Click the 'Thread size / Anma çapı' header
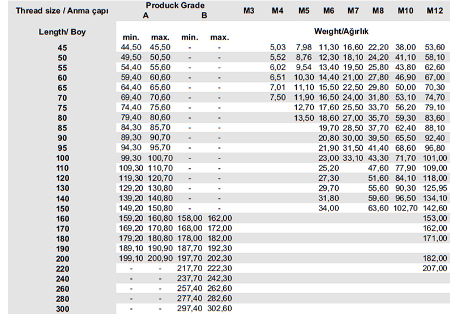This screenshot has height=314, width=453. pos(55,11)
